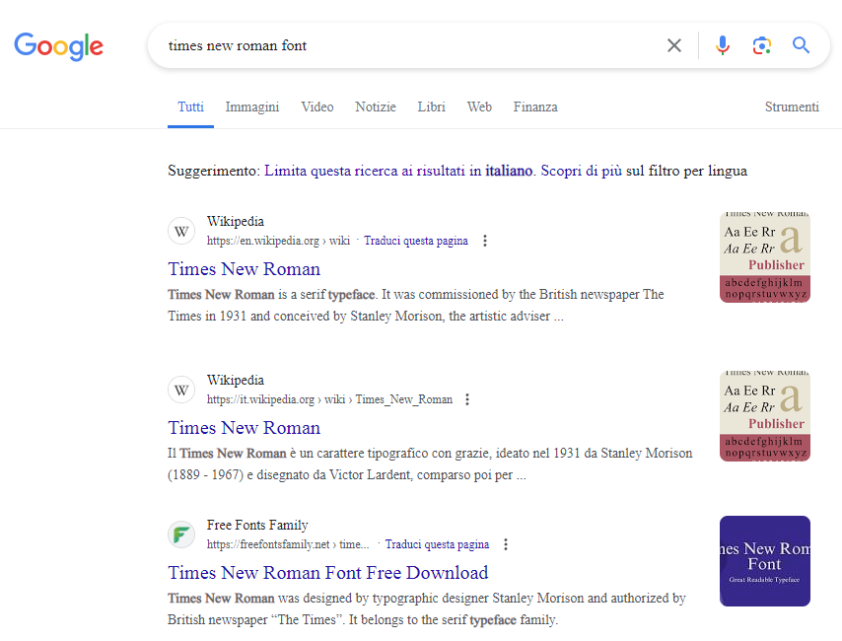Image resolution: width=842 pixels, height=641 pixels.
Task: Open the Notizie tab
Action: 376,107
